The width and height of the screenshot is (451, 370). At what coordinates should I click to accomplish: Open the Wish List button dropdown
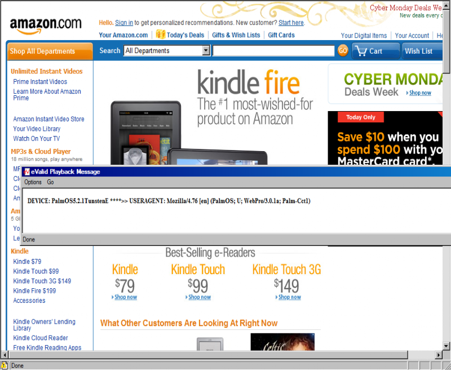(x=422, y=51)
